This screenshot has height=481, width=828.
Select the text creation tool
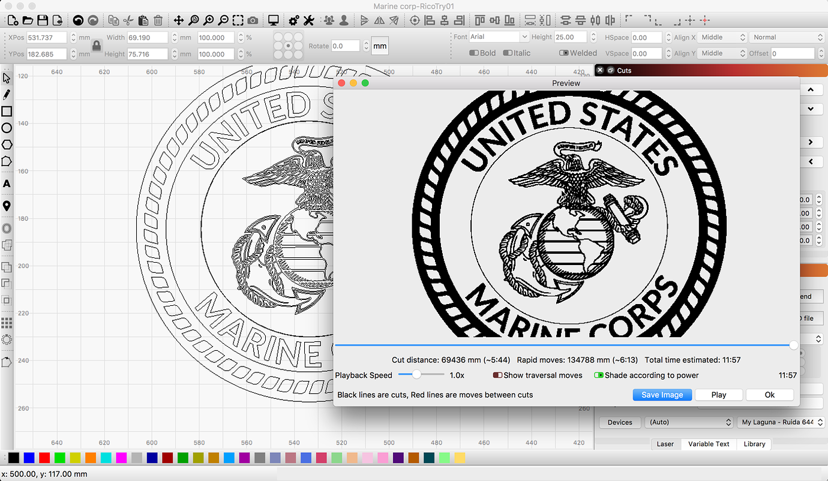[x=7, y=184]
